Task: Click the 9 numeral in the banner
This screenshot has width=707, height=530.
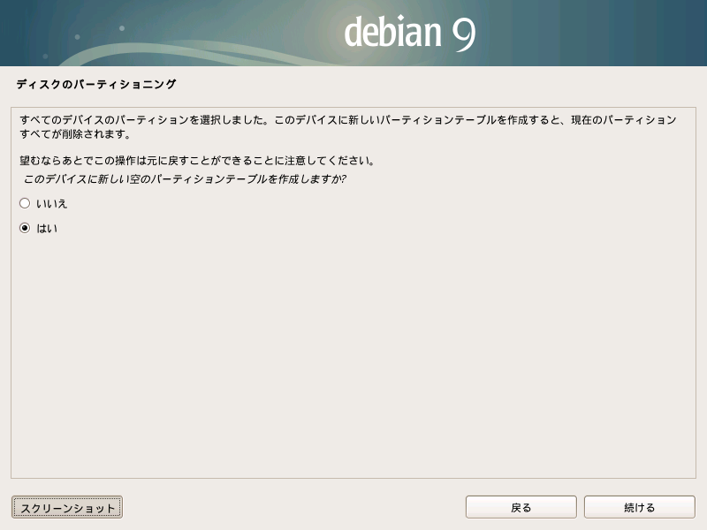Action: tap(463, 34)
